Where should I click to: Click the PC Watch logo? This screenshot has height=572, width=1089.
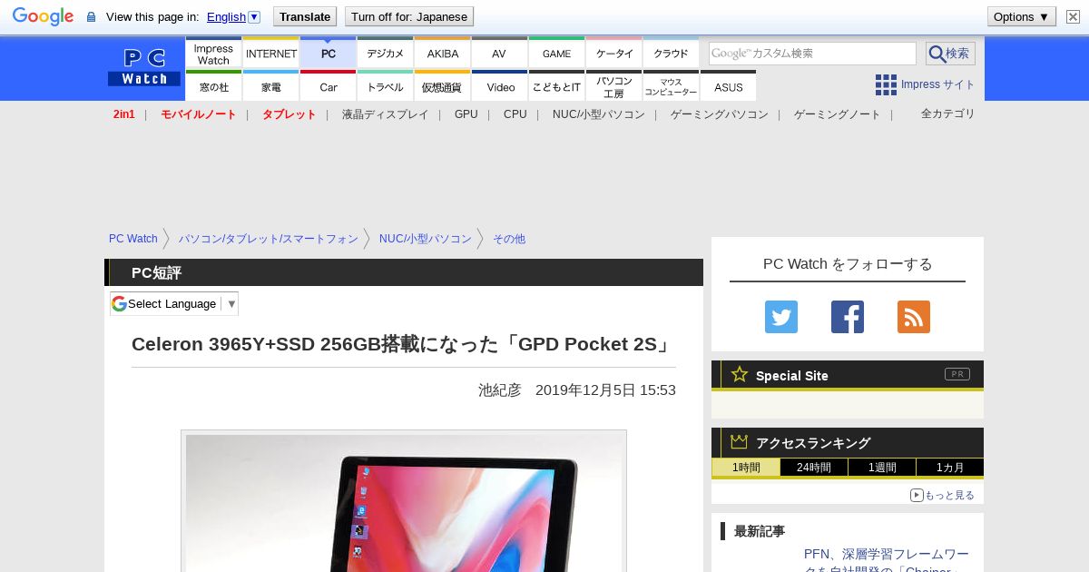144,67
